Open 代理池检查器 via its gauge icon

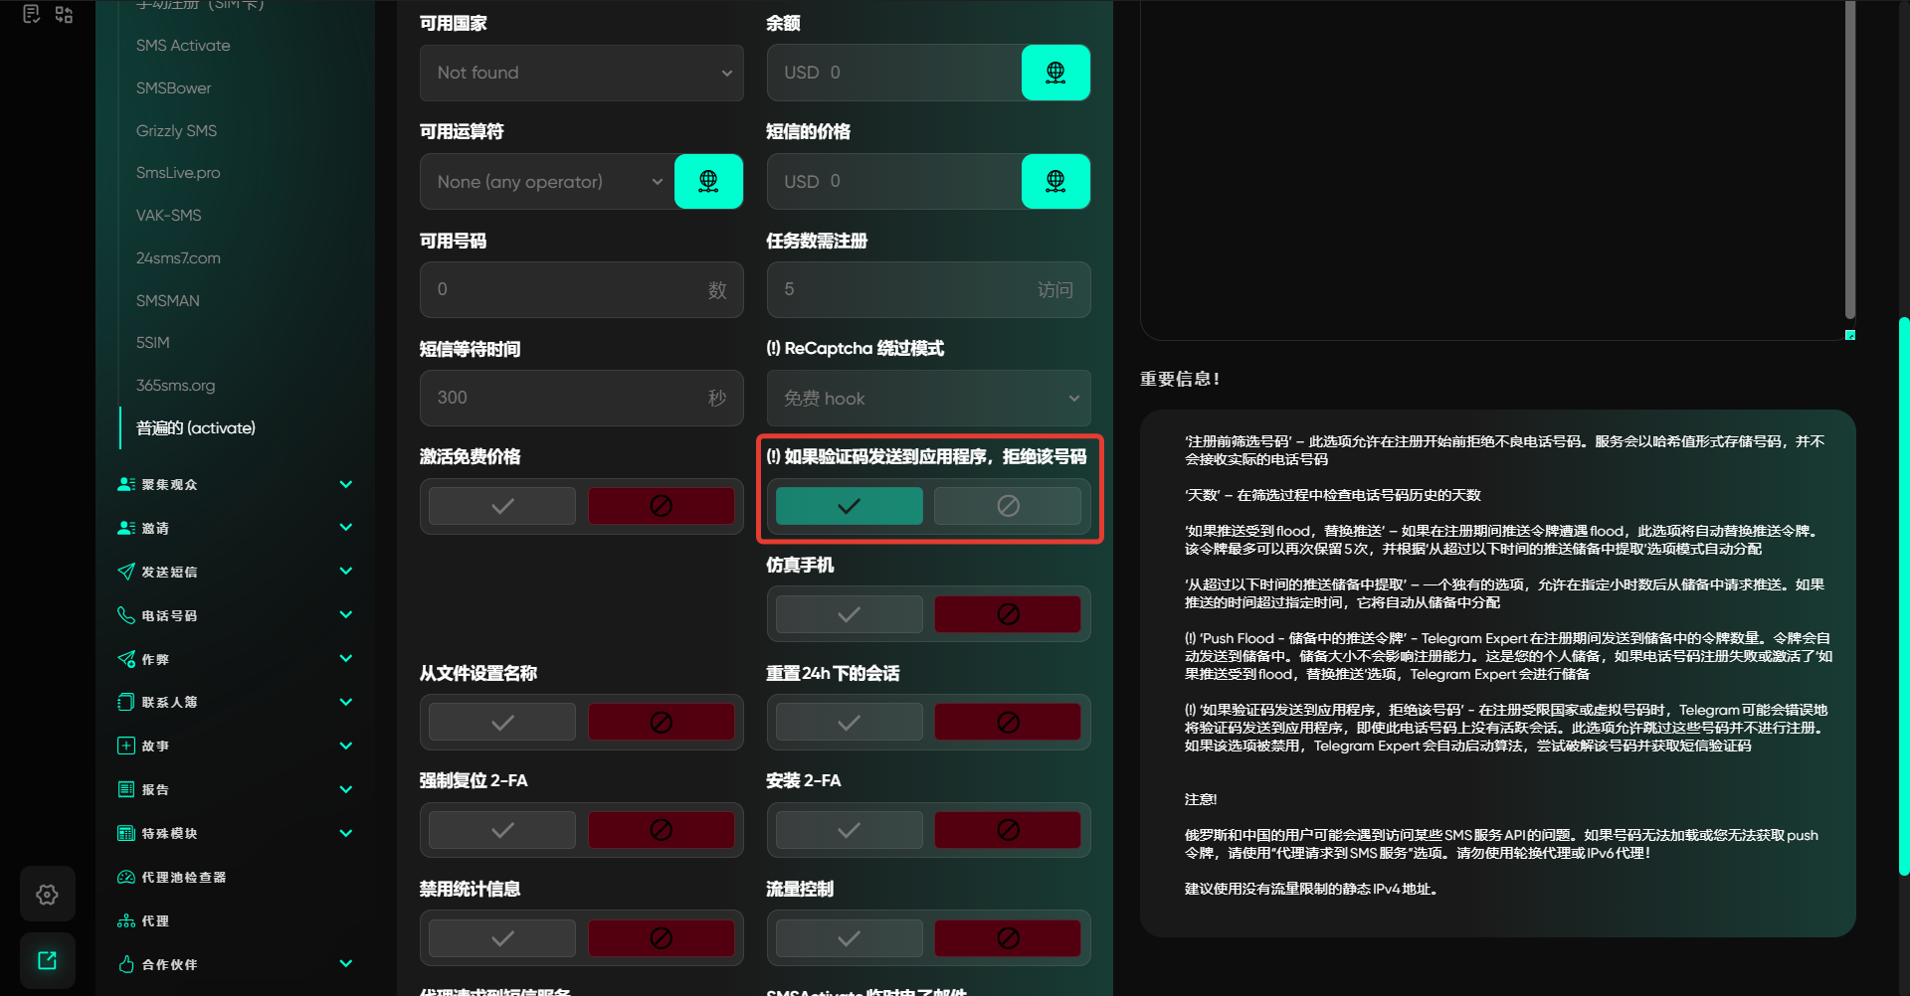point(126,877)
